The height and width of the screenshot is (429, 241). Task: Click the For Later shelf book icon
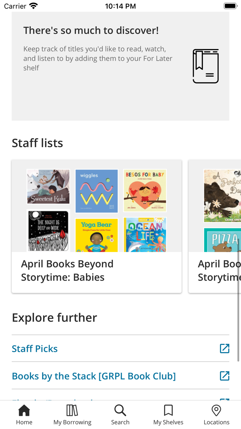click(x=206, y=66)
